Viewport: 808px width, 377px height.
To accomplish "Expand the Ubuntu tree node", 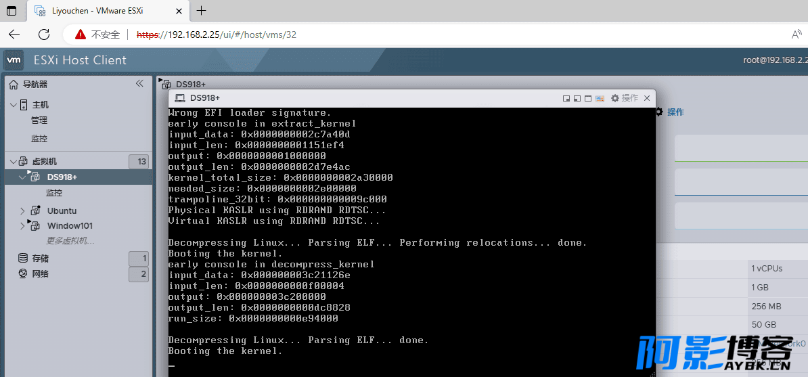I will pos(22,210).
